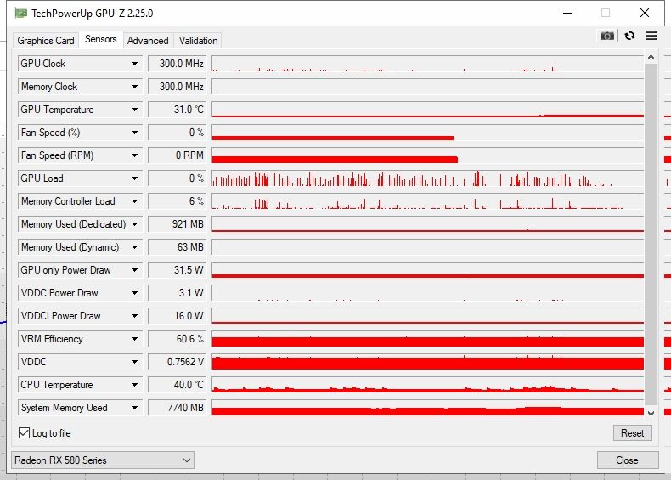Click the Memory Controller Load value 6 %
The height and width of the screenshot is (480, 671).
click(x=178, y=201)
